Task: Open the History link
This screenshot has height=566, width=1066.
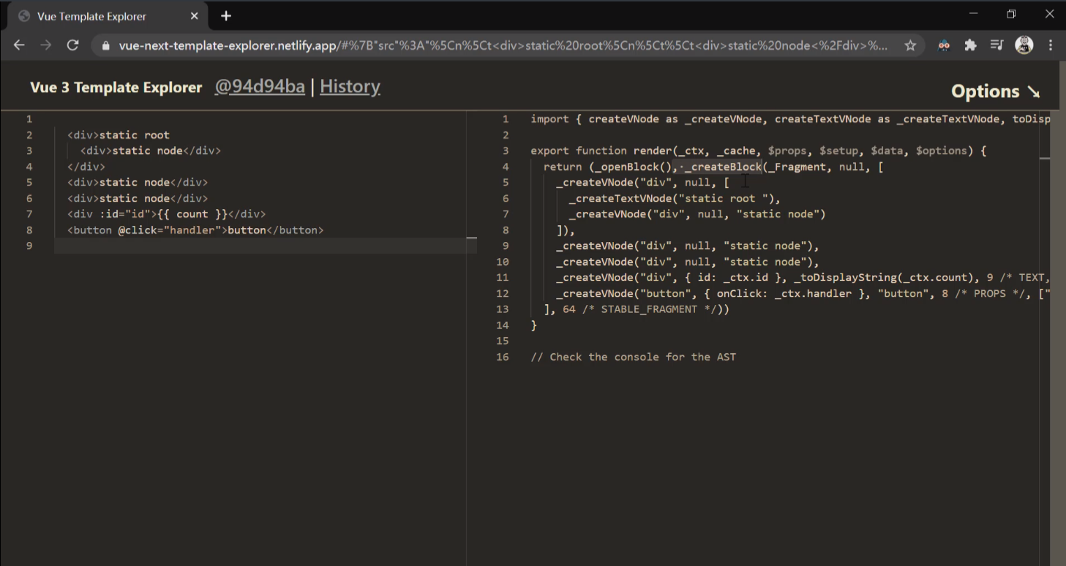Action: point(350,86)
